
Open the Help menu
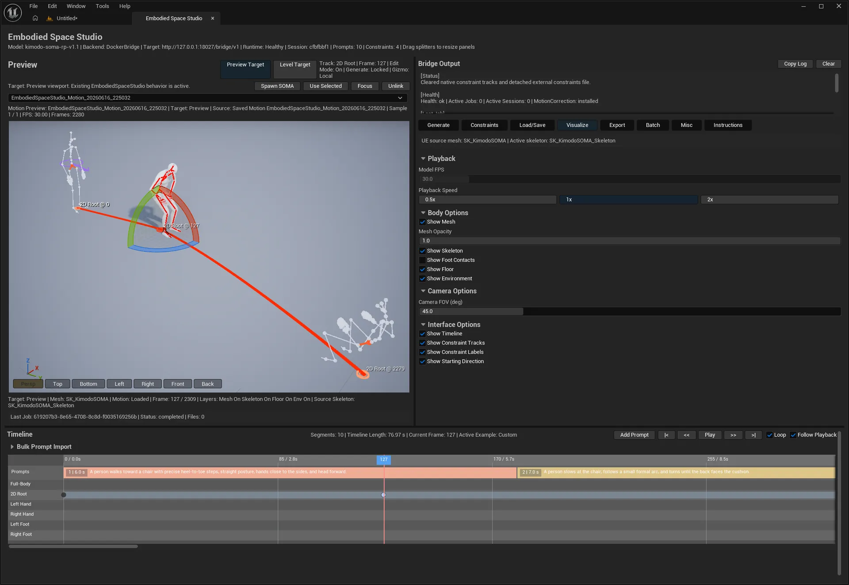click(x=125, y=6)
